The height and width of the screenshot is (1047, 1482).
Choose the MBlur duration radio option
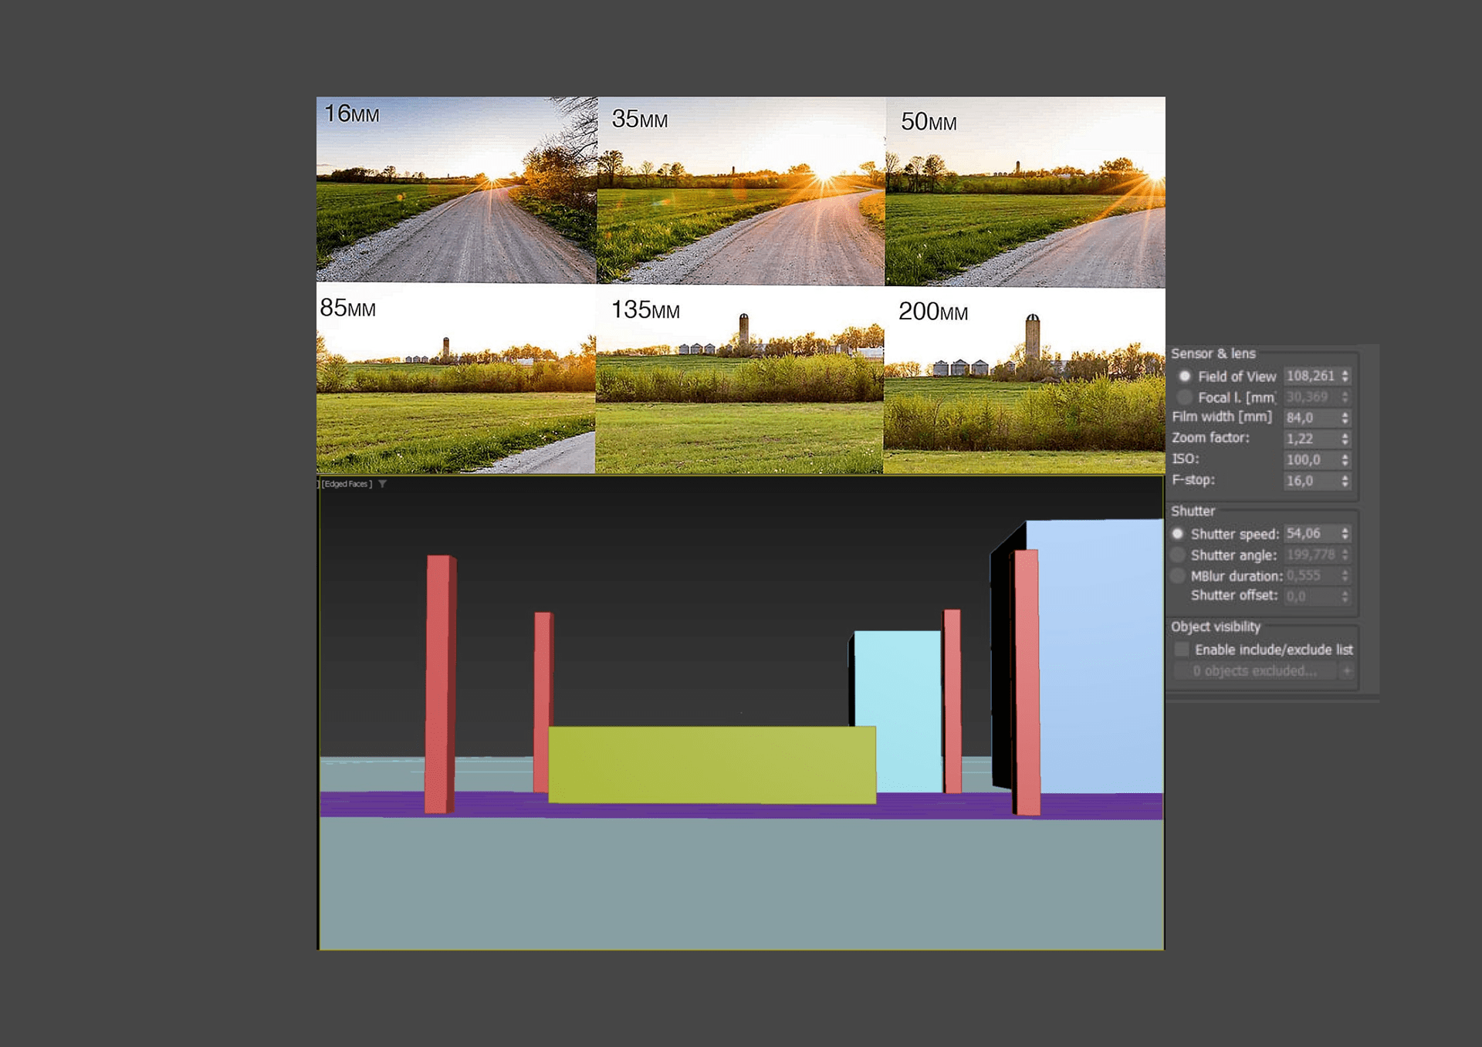pyautogui.click(x=1178, y=576)
